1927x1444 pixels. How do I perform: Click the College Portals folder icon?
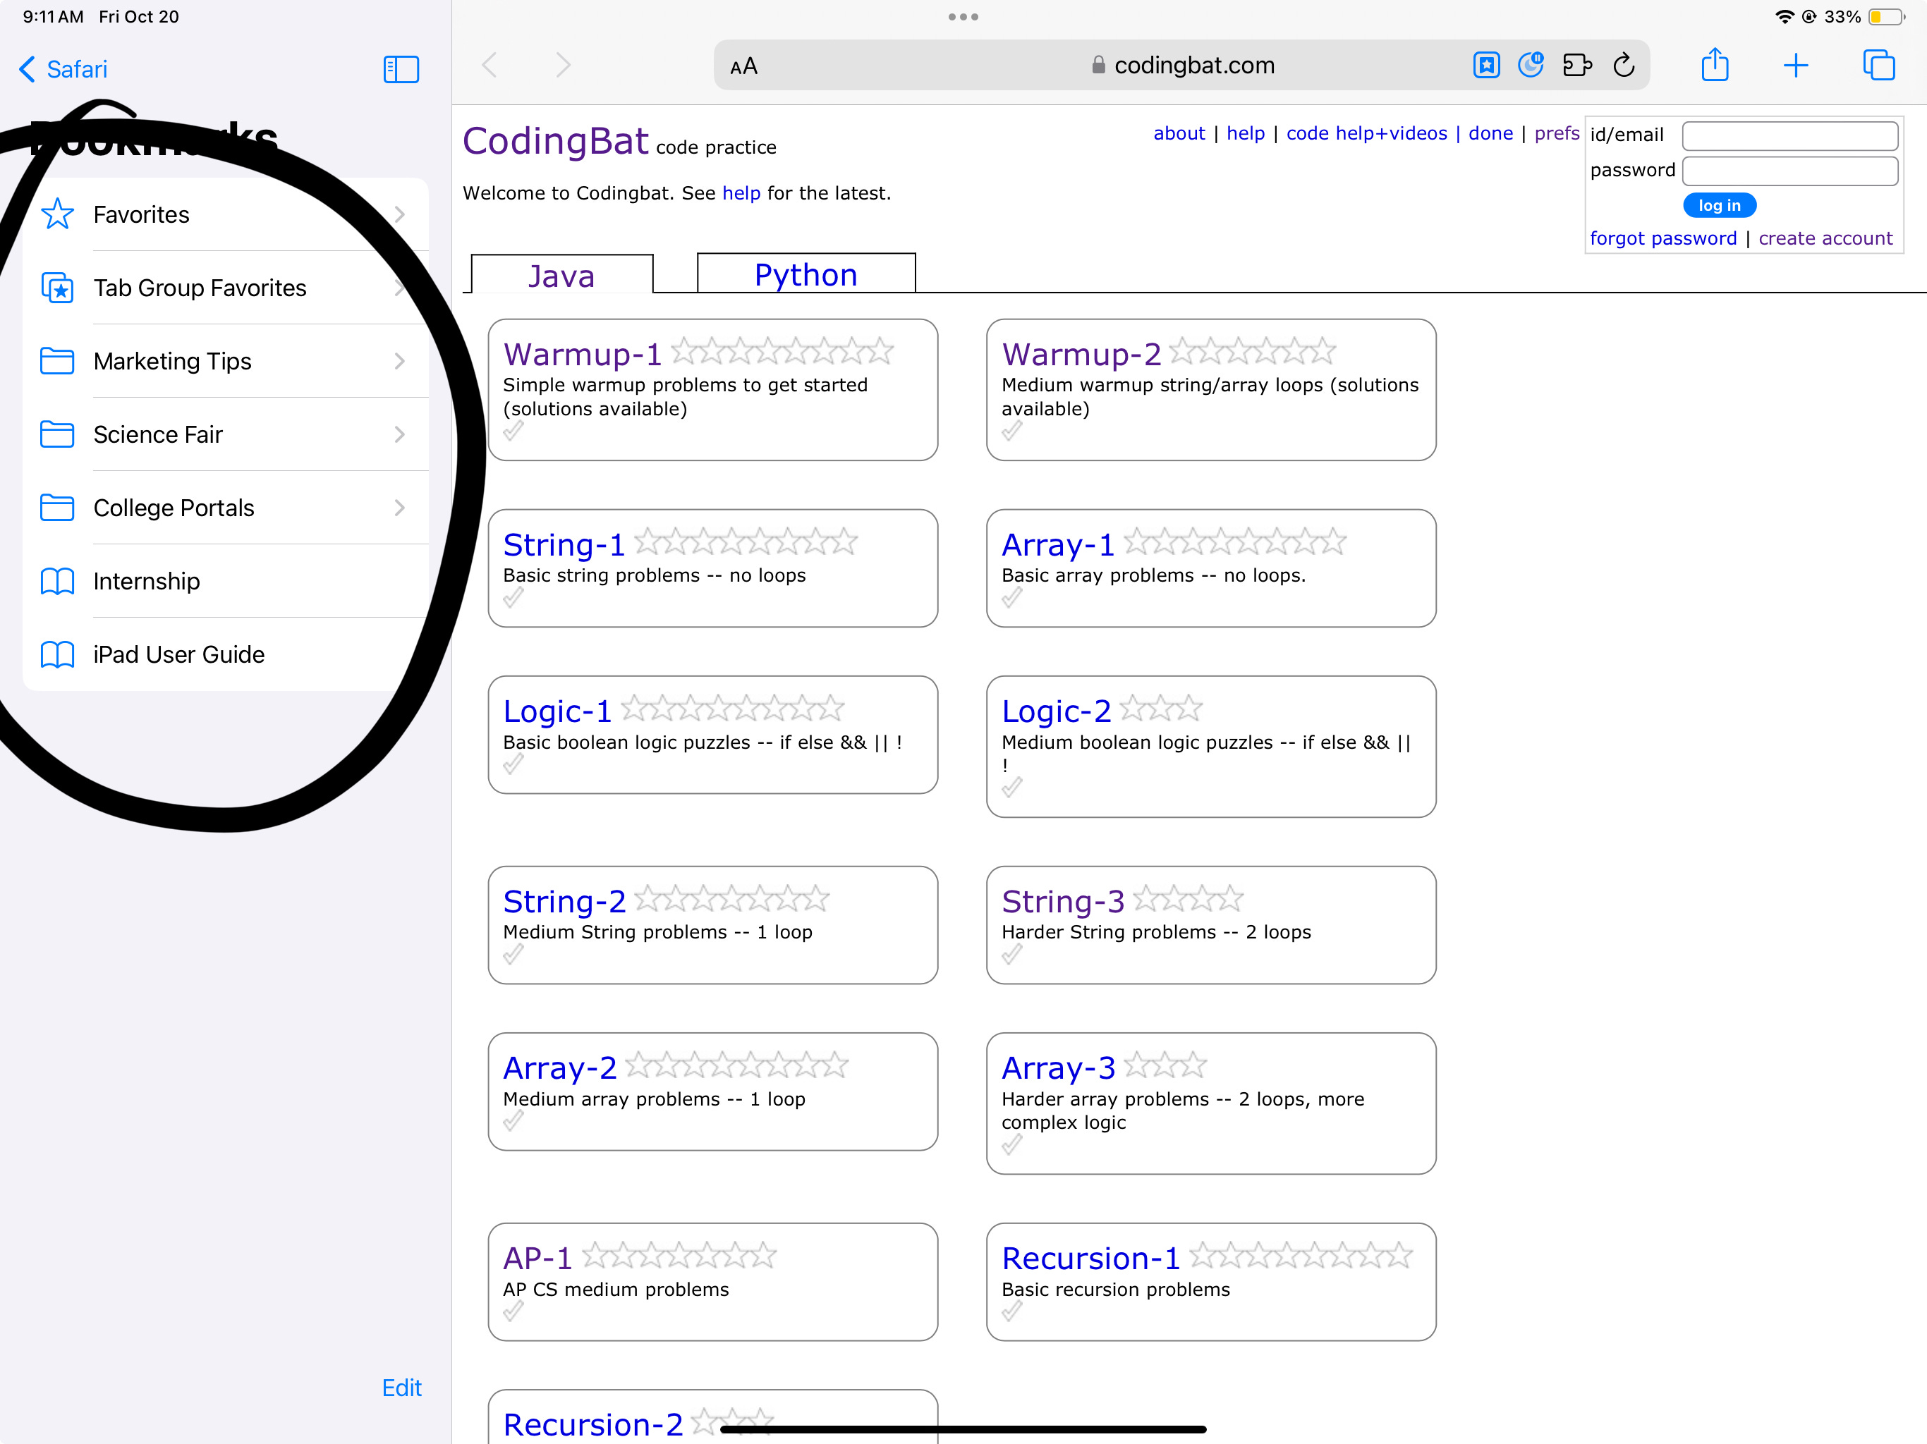(x=58, y=507)
